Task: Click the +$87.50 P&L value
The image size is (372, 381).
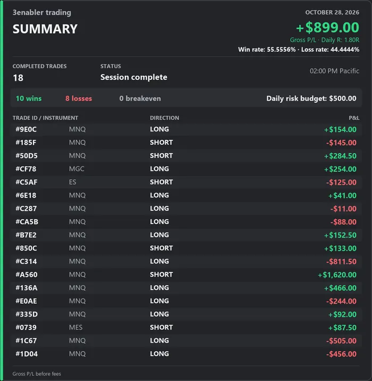Action: (x=342, y=328)
